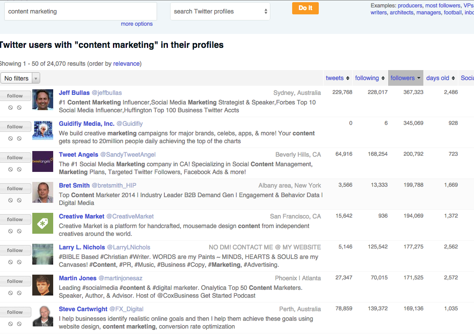Click the left block icon in the Steve Cartwright row
This screenshot has height=336, width=474.
10,324
